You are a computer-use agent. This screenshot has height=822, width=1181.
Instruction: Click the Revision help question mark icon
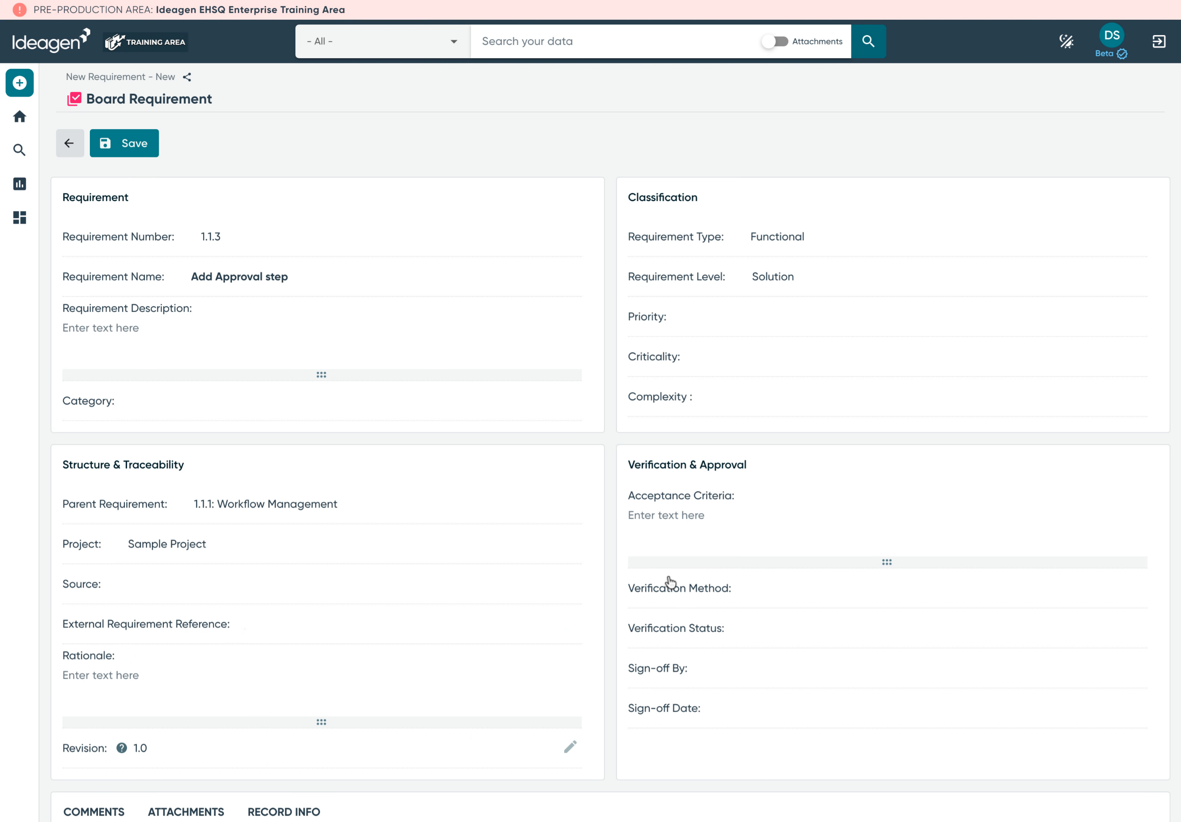[x=121, y=748]
